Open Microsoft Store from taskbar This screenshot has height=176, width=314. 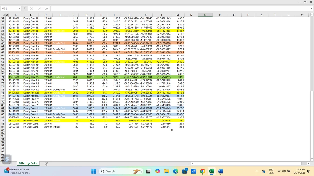point(185,171)
